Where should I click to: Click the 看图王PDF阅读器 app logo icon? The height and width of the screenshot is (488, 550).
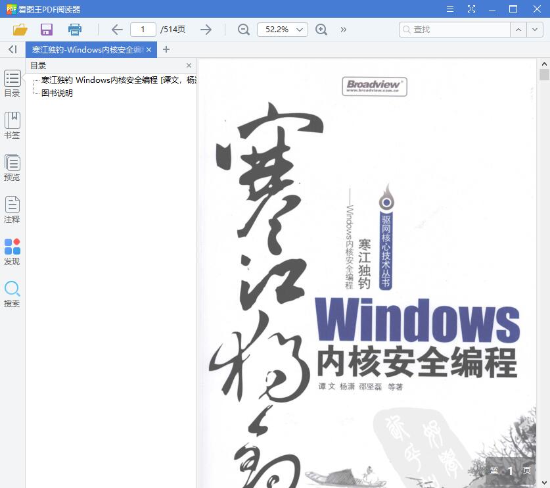click(11, 9)
